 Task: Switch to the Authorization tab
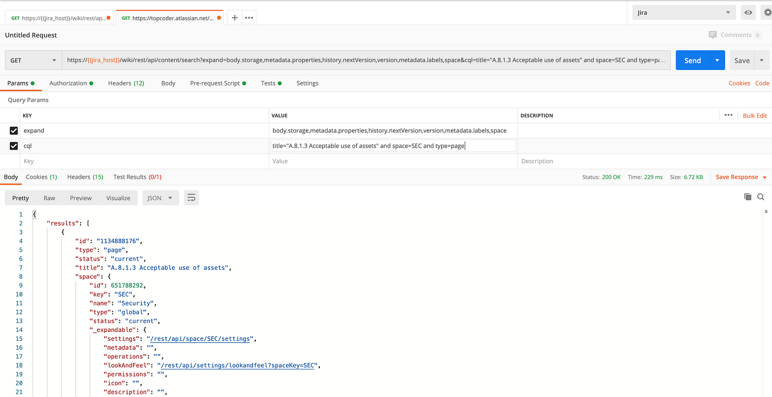click(71, 83)
